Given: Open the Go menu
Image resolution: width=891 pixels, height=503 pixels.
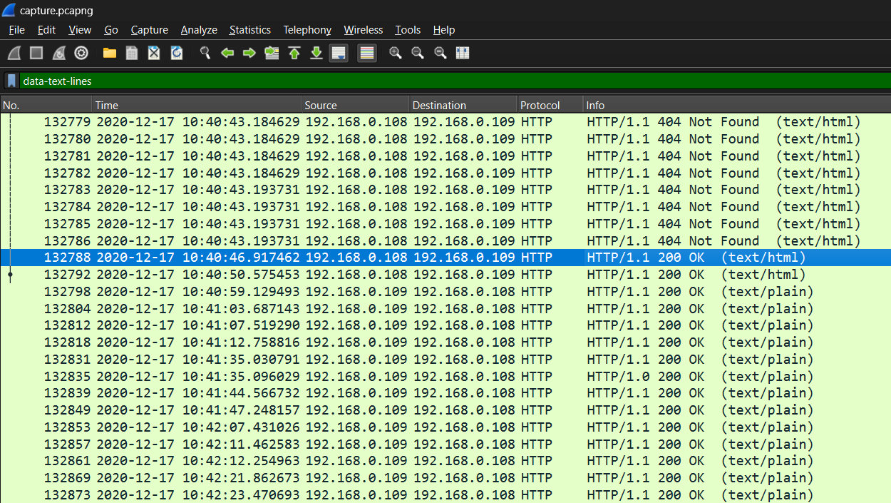Looking at the screenshot, I should point(111,30).
